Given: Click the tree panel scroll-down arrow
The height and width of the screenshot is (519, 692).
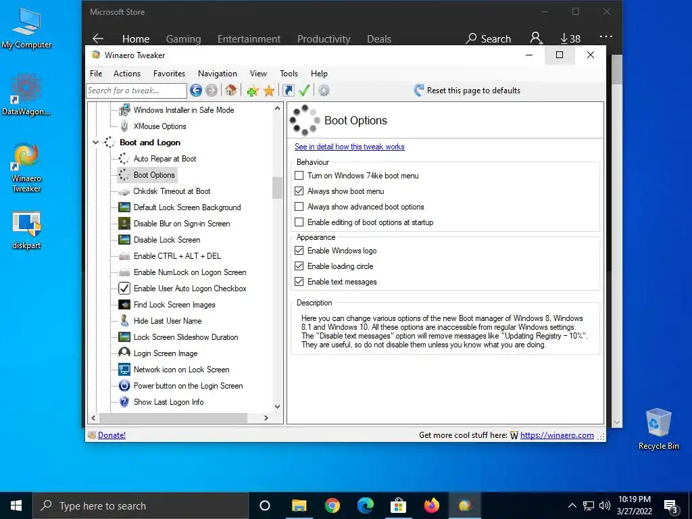Looking at the screenshot, I should tap(277, 406).
